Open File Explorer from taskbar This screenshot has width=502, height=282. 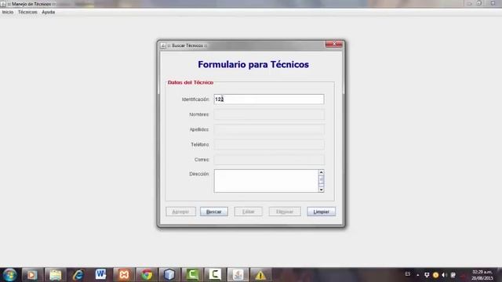pyautogui.click(x=55, y=275)
